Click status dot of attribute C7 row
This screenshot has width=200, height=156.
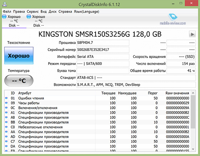[x=6, y=141]
